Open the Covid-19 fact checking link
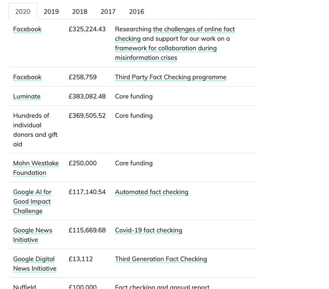This screenshot has width=329, height=289. click(x=149, y=230)
